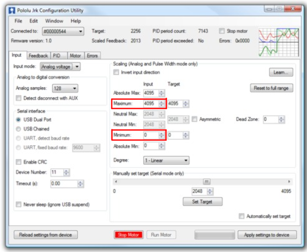Click the Device Number spinner arrows
Viewport: 307px width, 252px height.
(x=67, y=173)
